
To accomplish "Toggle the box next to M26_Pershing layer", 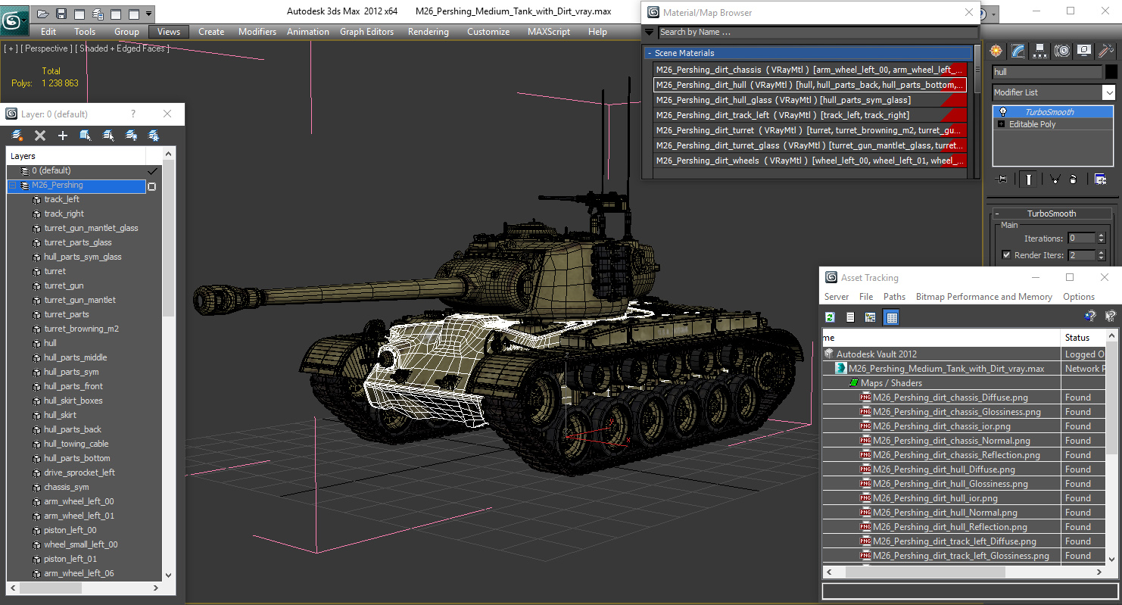I will point(152,186).
